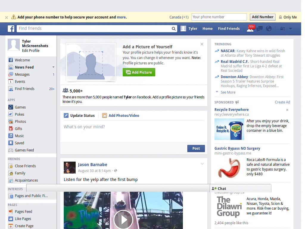Click the blue Post button
The height and width of the screenshot is (229, 305).
pyautogui.click(x=196, y=148)
